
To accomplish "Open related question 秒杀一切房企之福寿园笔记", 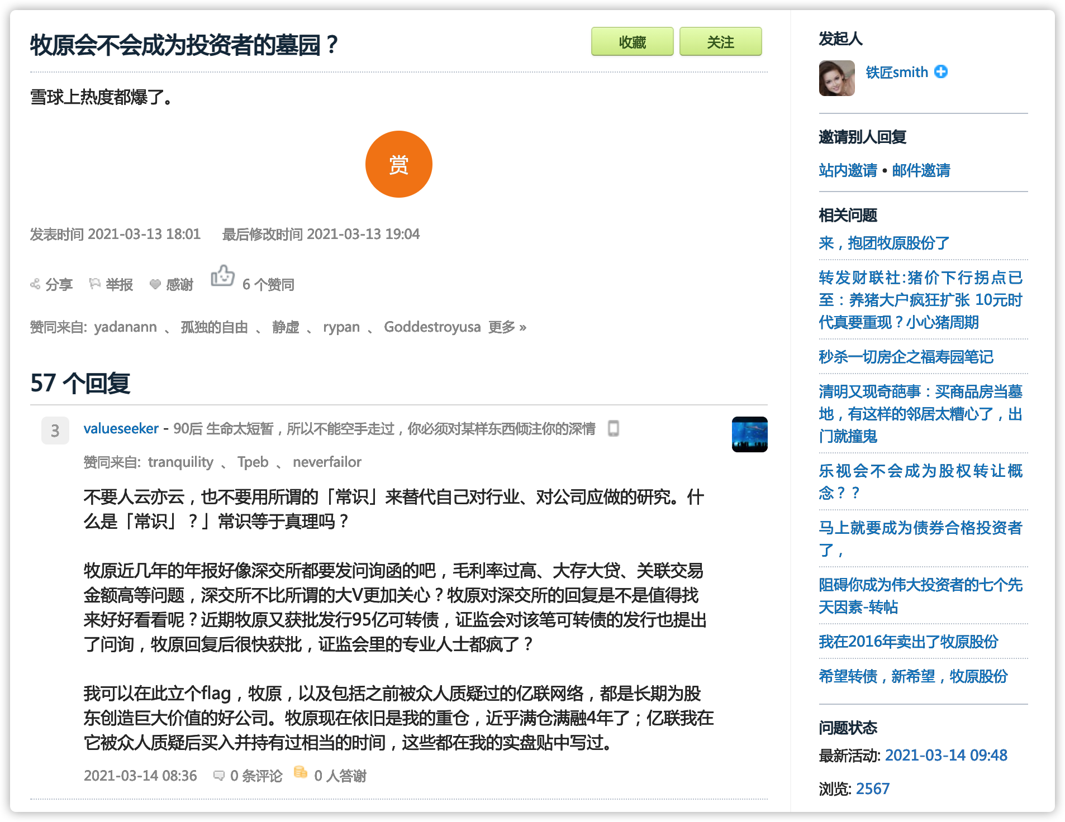I will click(x=906, y=357).
